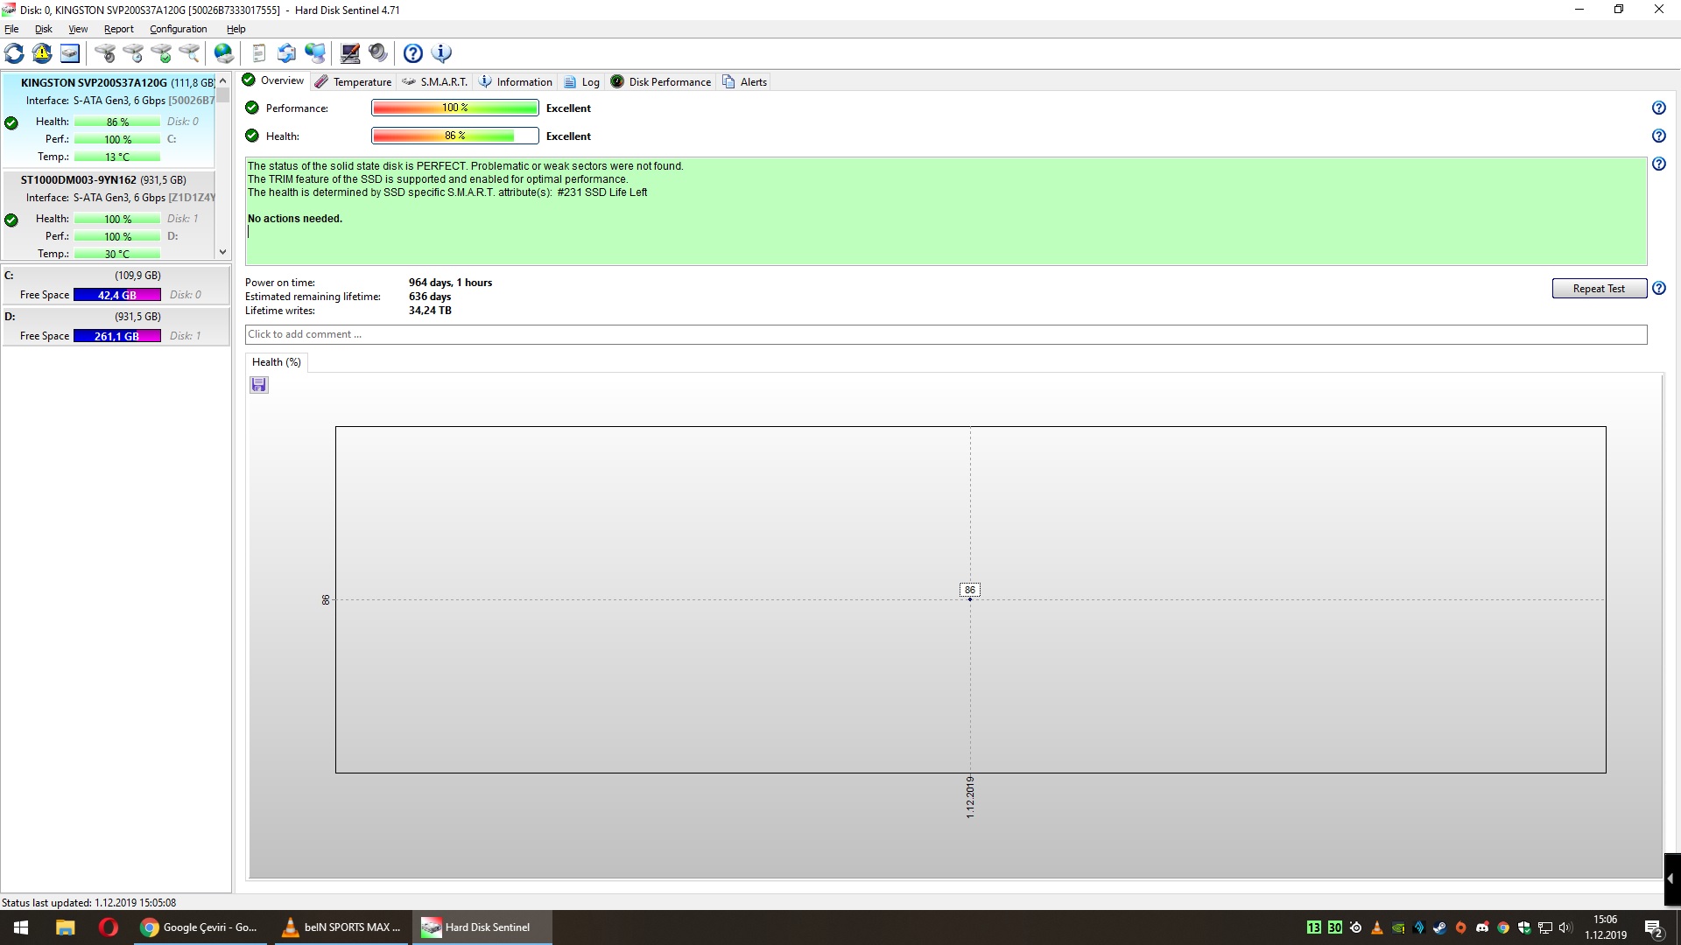The height and width of the screenshot is (945, 1681).
Task: Click the computer with screwdriver icon
Action: point(350,53)
